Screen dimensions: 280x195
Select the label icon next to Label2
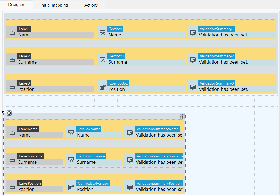tap(12, 59)
